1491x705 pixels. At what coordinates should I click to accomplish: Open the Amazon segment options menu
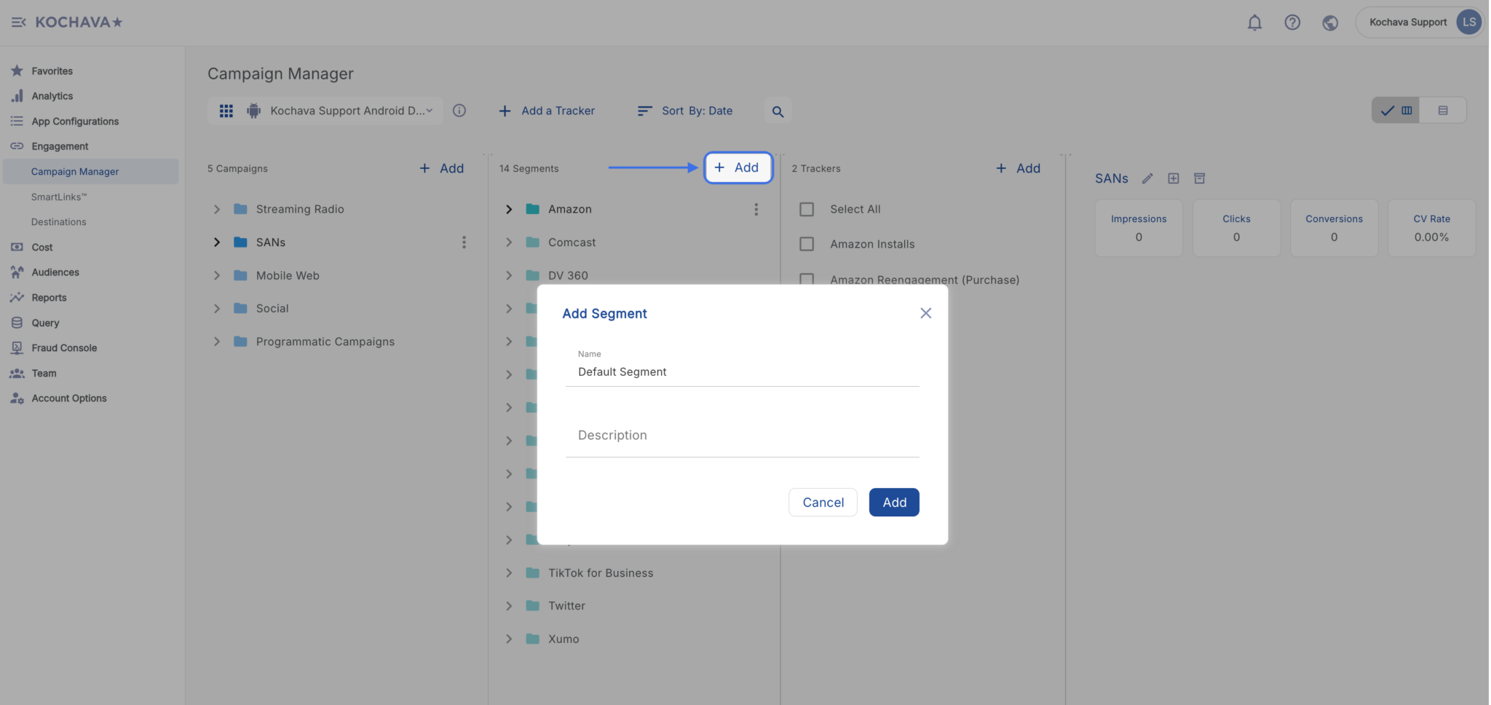click(756, 210)
